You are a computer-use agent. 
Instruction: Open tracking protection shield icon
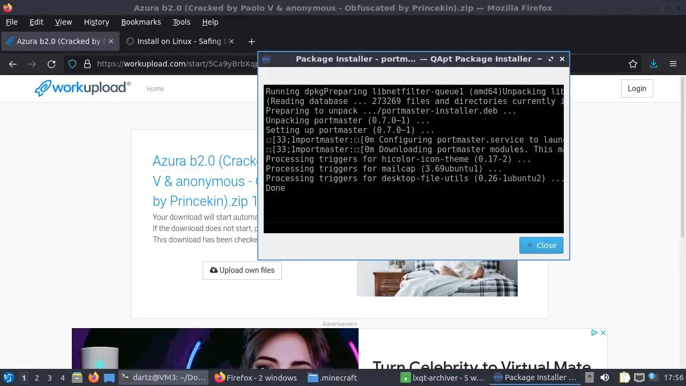pyautogui.click(x=72, y=64)
